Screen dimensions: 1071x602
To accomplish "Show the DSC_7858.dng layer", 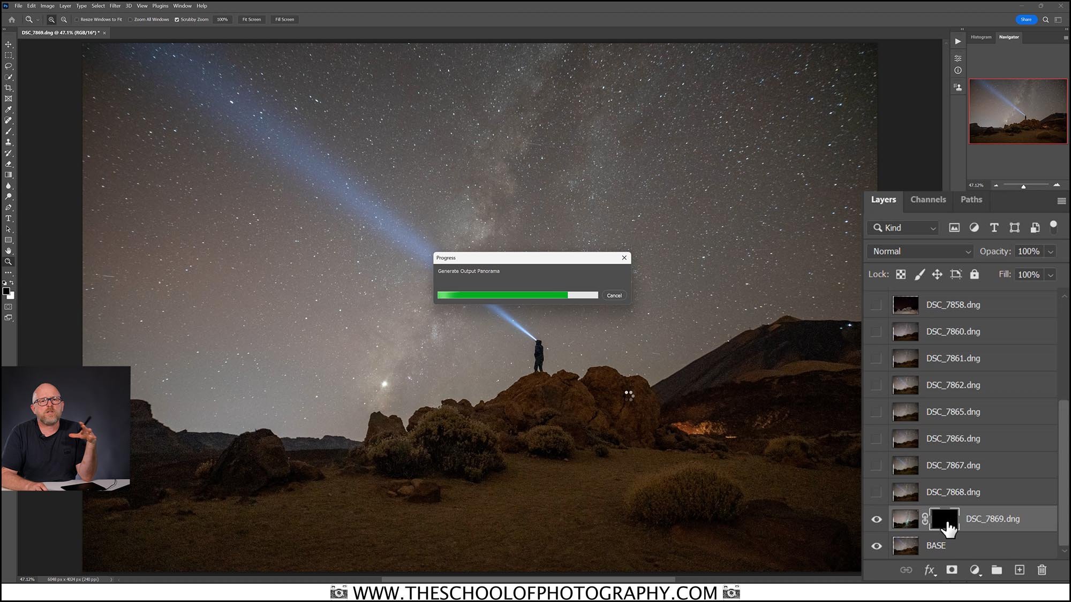I will pyautogui.click(x=876, y=305).
